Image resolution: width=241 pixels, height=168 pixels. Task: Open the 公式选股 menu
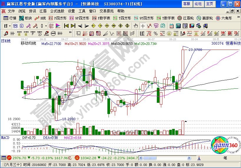[57, 11]
